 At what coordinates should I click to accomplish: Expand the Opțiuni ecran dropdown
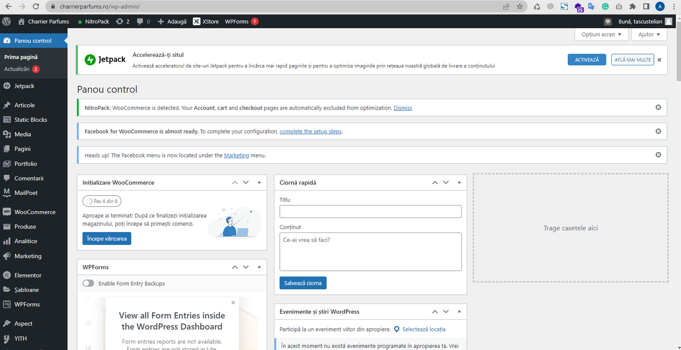(x=602, y=34)
